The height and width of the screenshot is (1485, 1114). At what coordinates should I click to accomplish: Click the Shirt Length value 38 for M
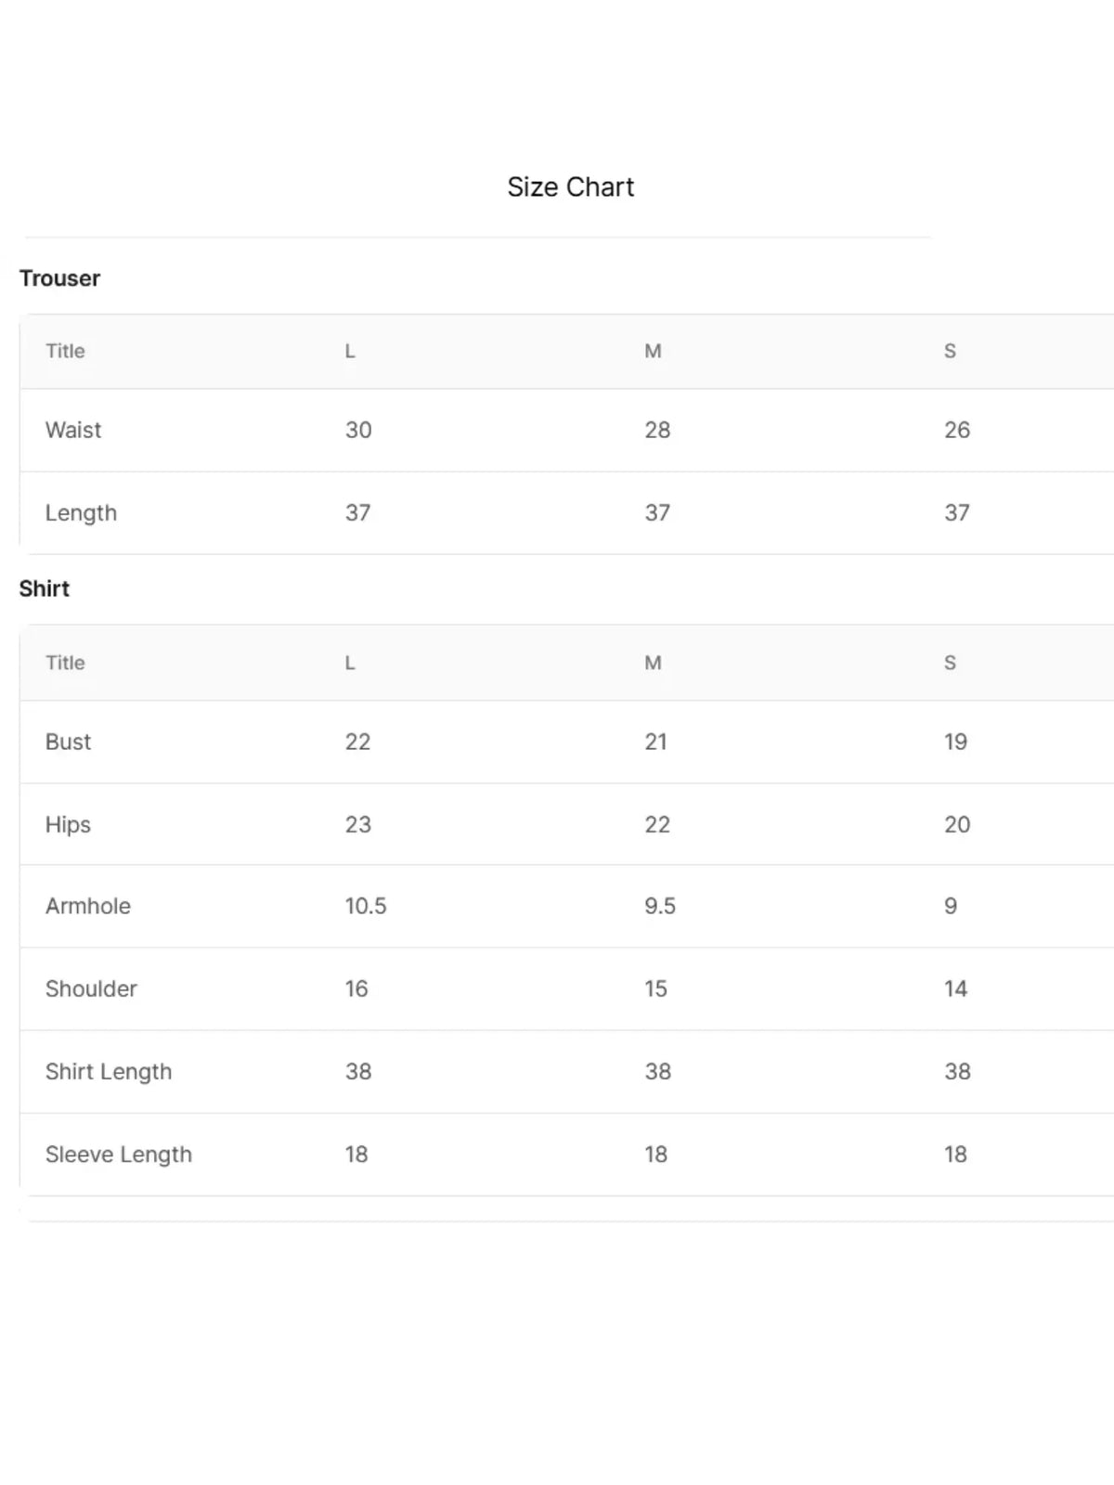coord(657,1071)
